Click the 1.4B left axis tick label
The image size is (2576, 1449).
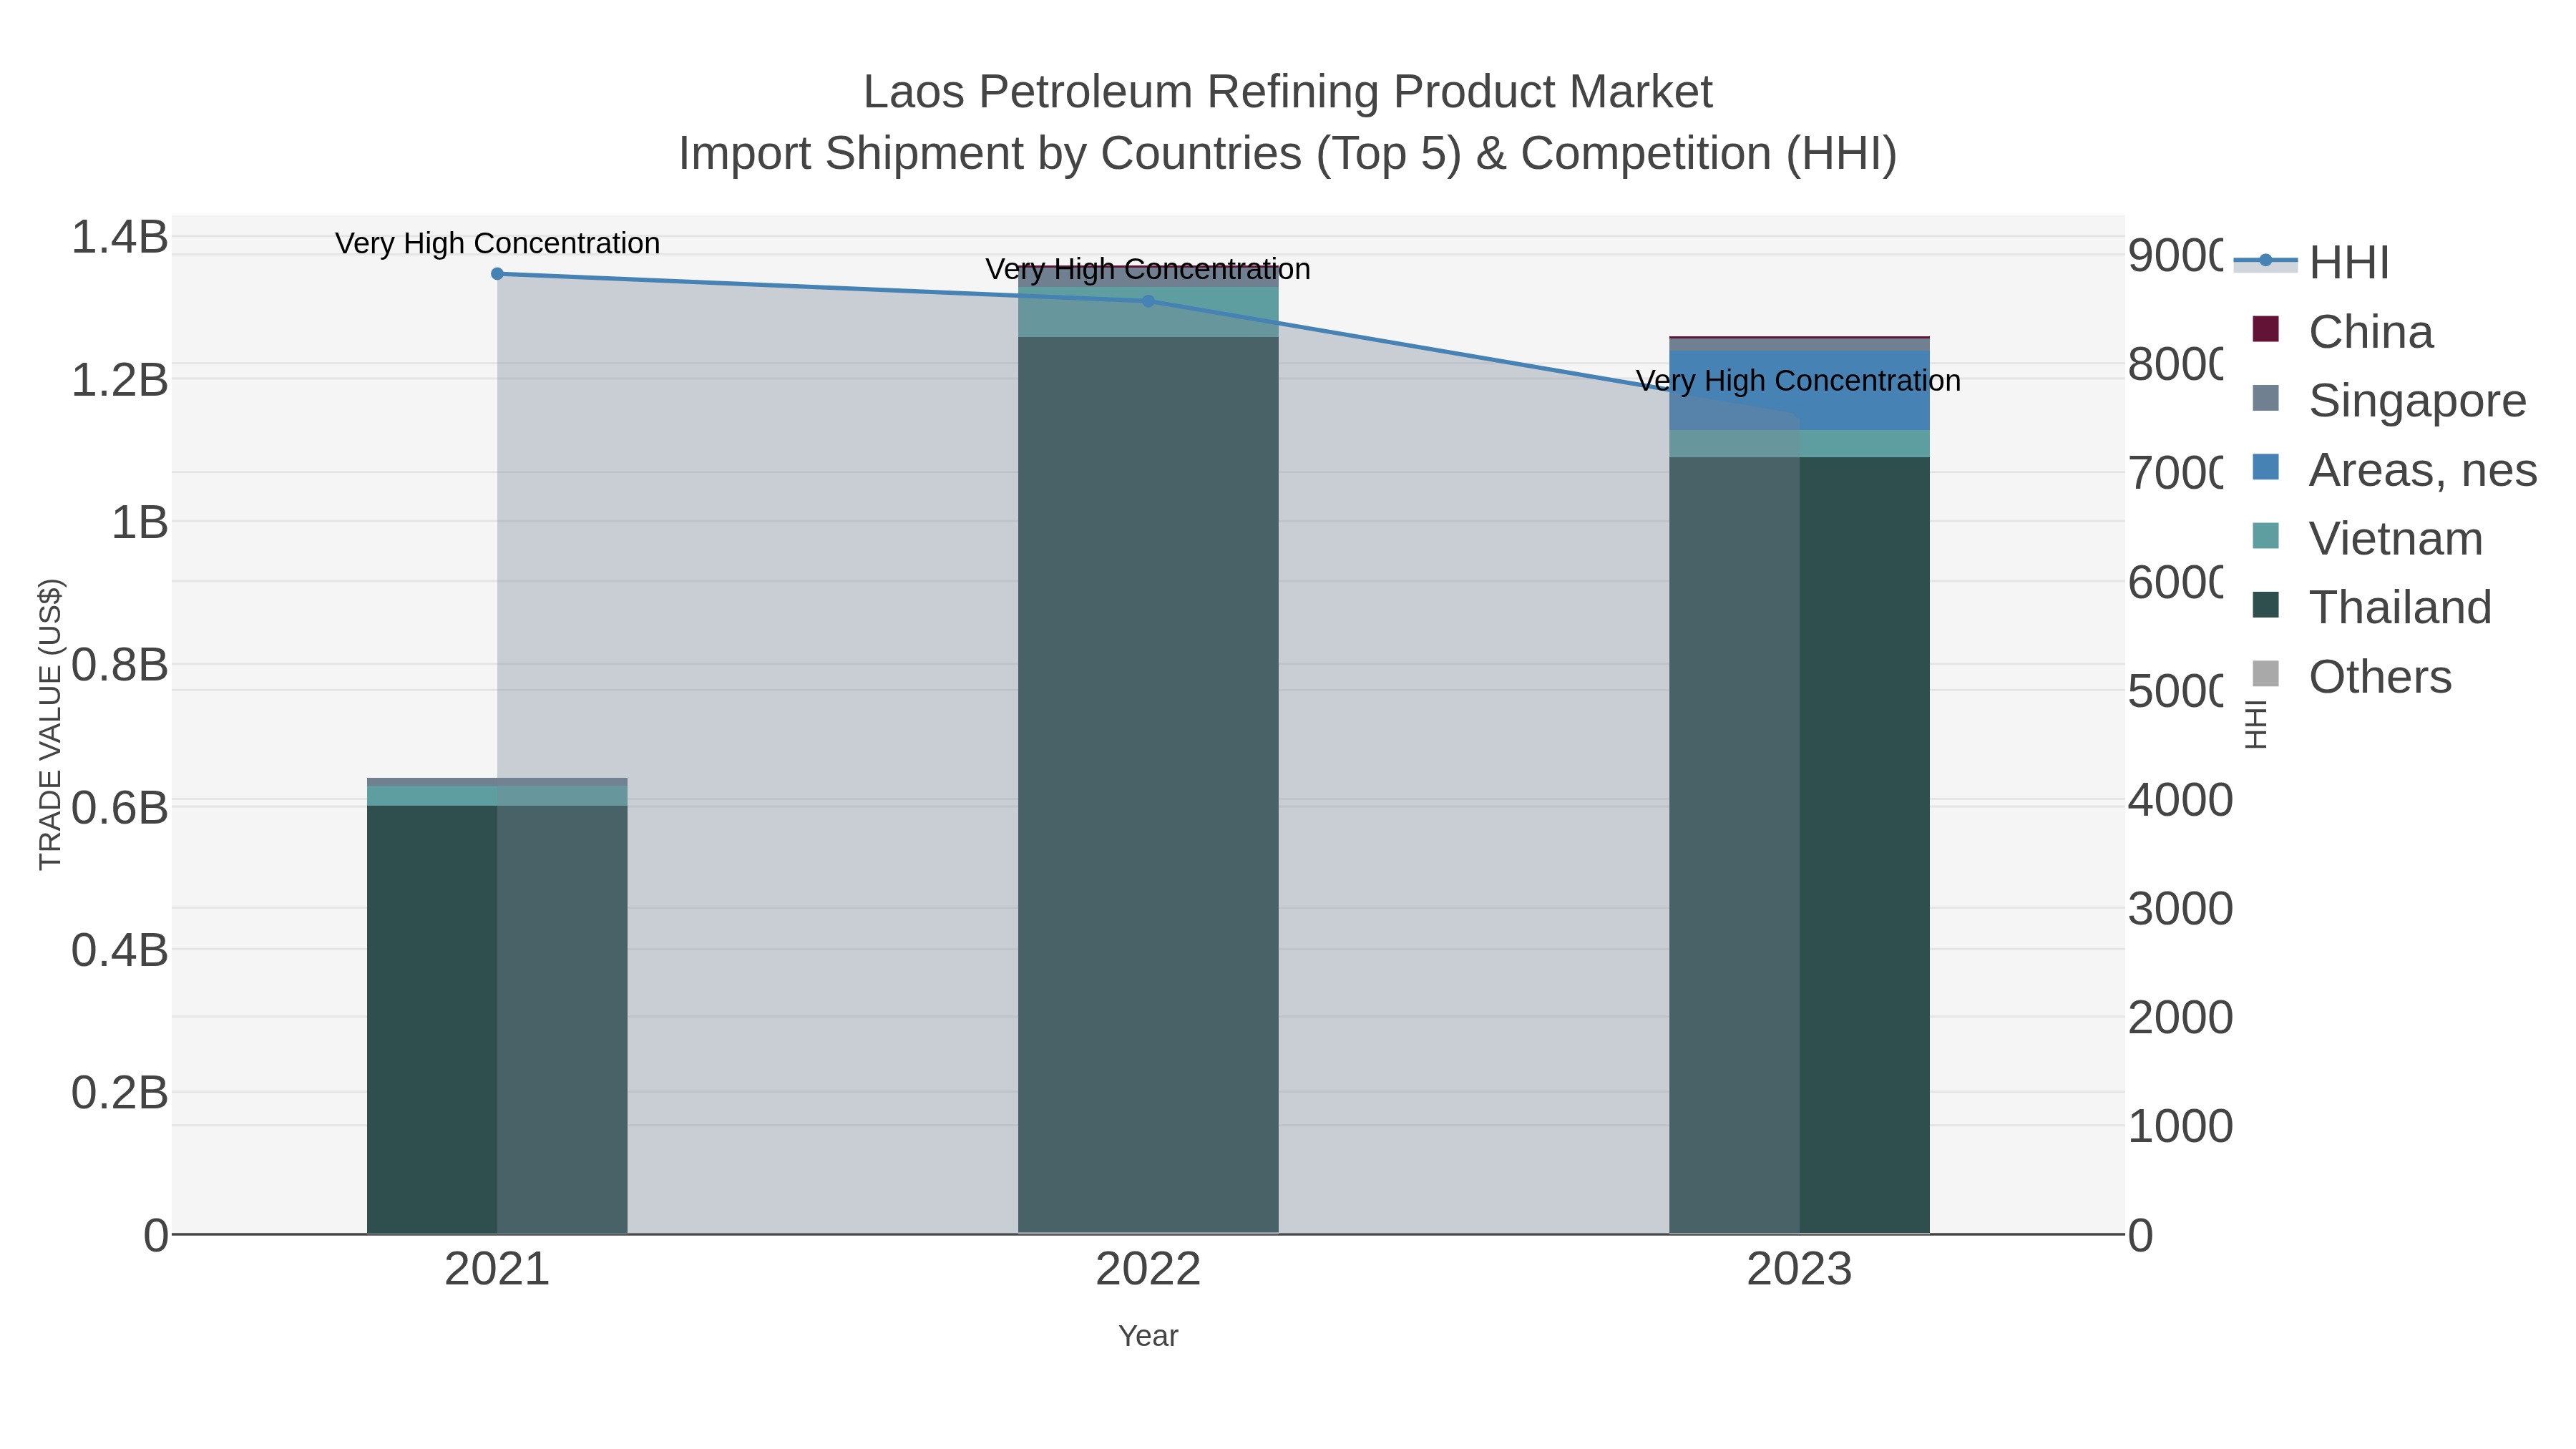[x=119, y=237]
